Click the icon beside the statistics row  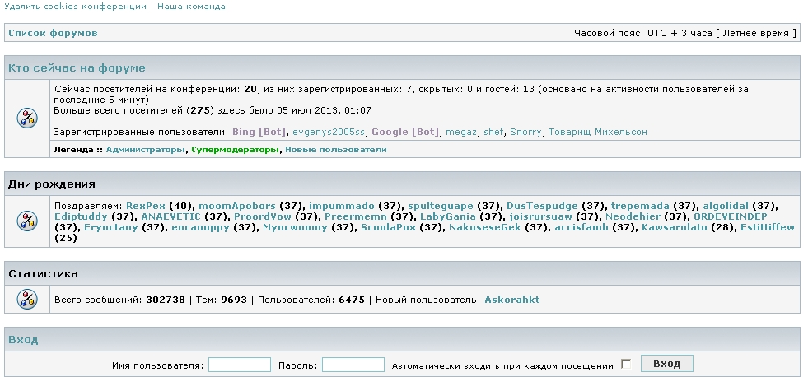(27, 299)
